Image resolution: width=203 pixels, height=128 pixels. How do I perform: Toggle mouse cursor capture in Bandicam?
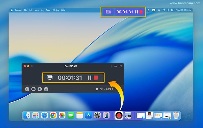(27, 89)
